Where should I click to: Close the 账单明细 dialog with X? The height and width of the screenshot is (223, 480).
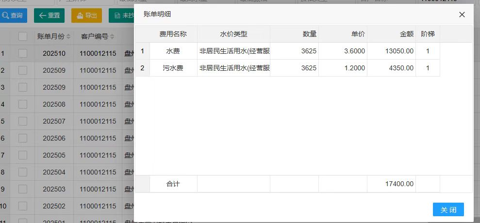coord(462,15)
